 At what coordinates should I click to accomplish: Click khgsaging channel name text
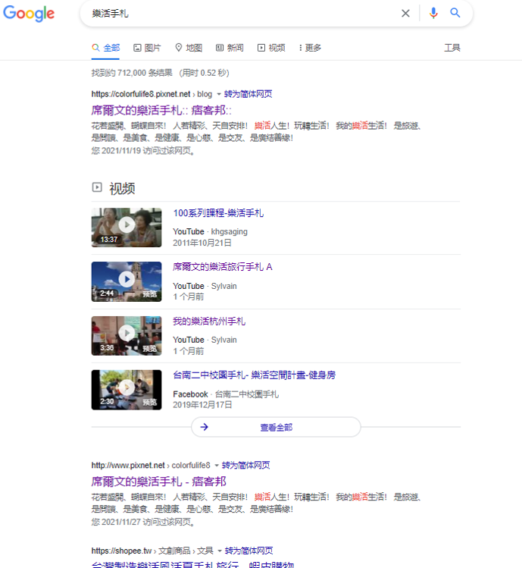[x=229, y=231]
